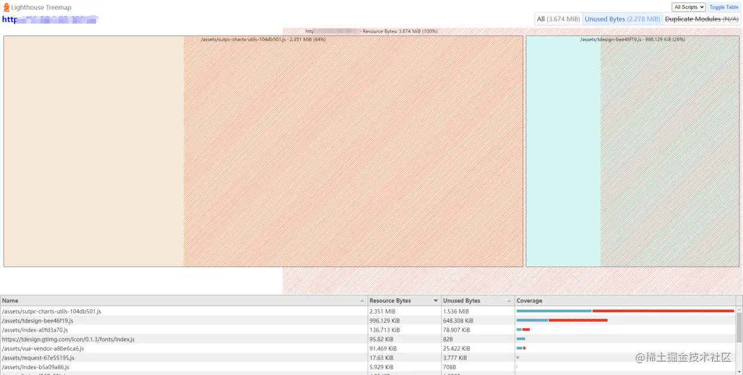Click the Toggle Table button

(x=724, y=7)
